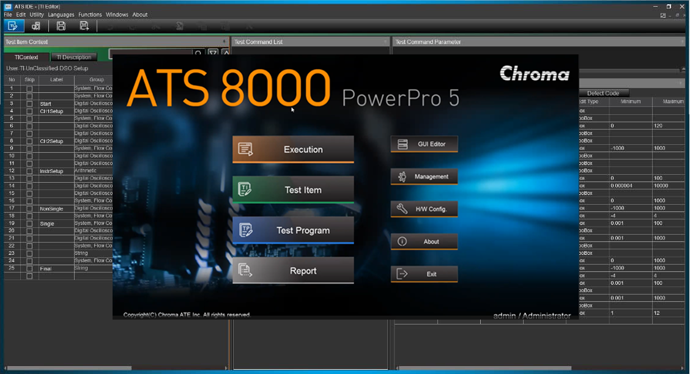Open H/W Config. with the wrench icon

click(x=424, y=209)
